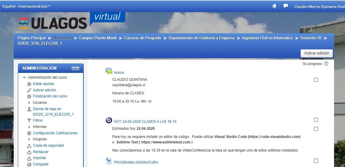Tick checkbox for HOY 24-04-2020 CLASES
345x167 pixels.
pyautogui.click(x=316, y=120)
